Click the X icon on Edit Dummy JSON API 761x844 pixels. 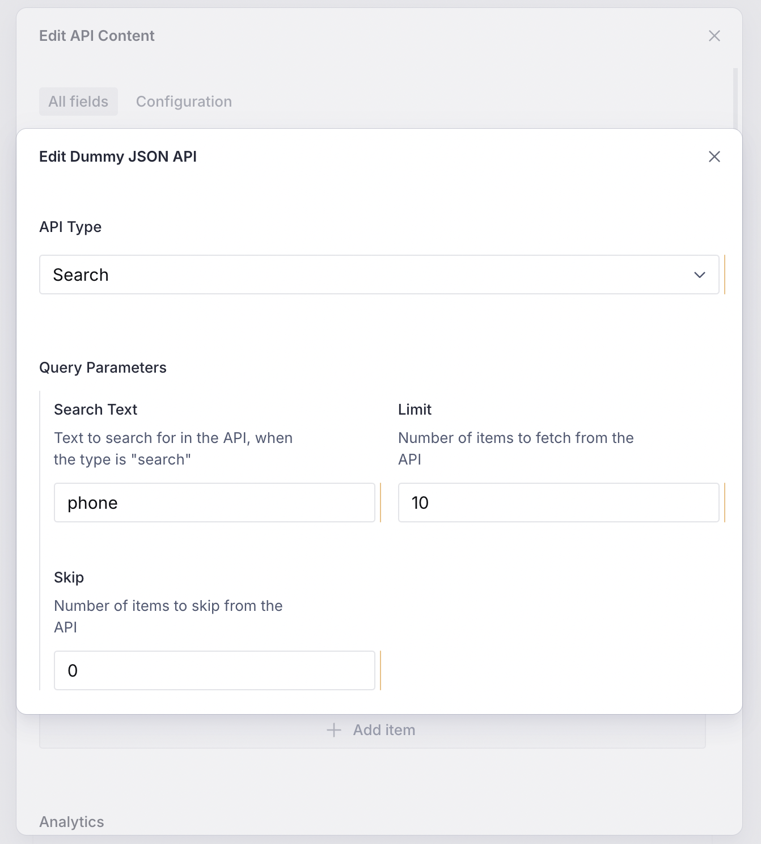pos(714,157)
